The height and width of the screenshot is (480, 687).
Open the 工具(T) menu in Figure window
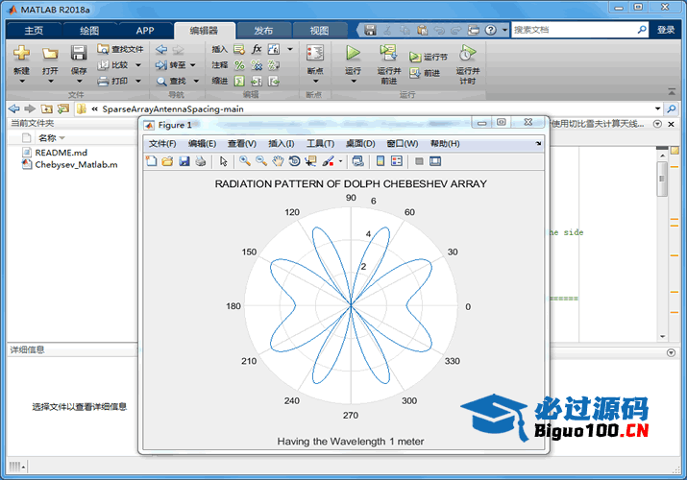point(320,144)
